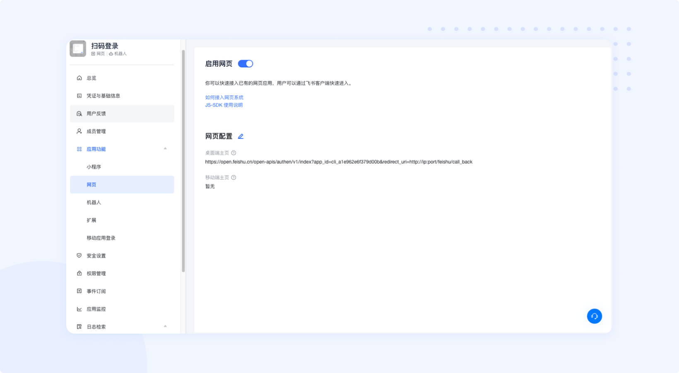Open 事件订阅 page
This screenshot has width=679, height=373.
[x=122, y=291]
